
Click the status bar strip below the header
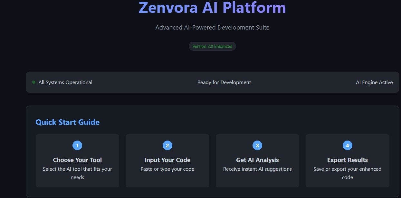coord(212,82)
